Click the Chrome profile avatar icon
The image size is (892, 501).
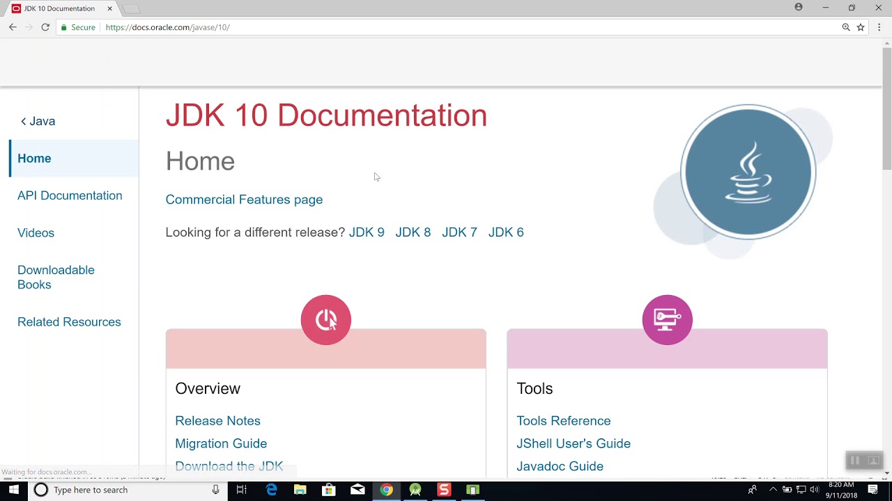coord(799,7)
